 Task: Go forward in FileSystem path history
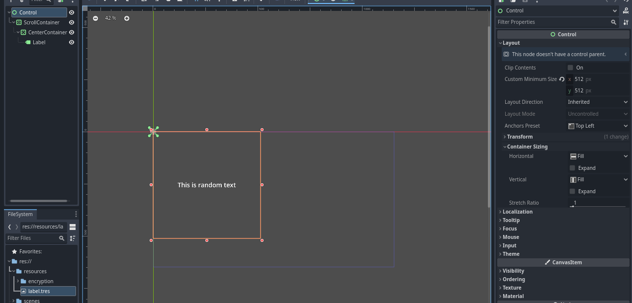click(17, 227)
